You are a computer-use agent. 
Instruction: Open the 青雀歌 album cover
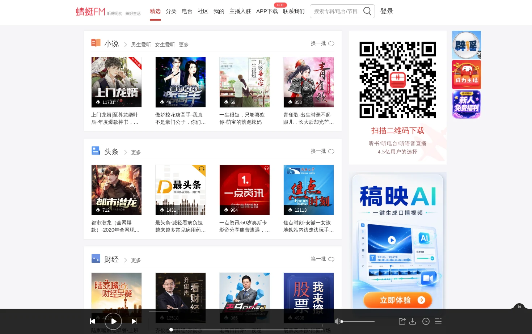(309, 82)
